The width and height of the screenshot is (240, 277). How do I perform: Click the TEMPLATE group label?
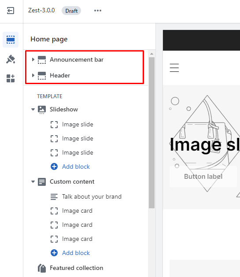(x=50, y=96)
